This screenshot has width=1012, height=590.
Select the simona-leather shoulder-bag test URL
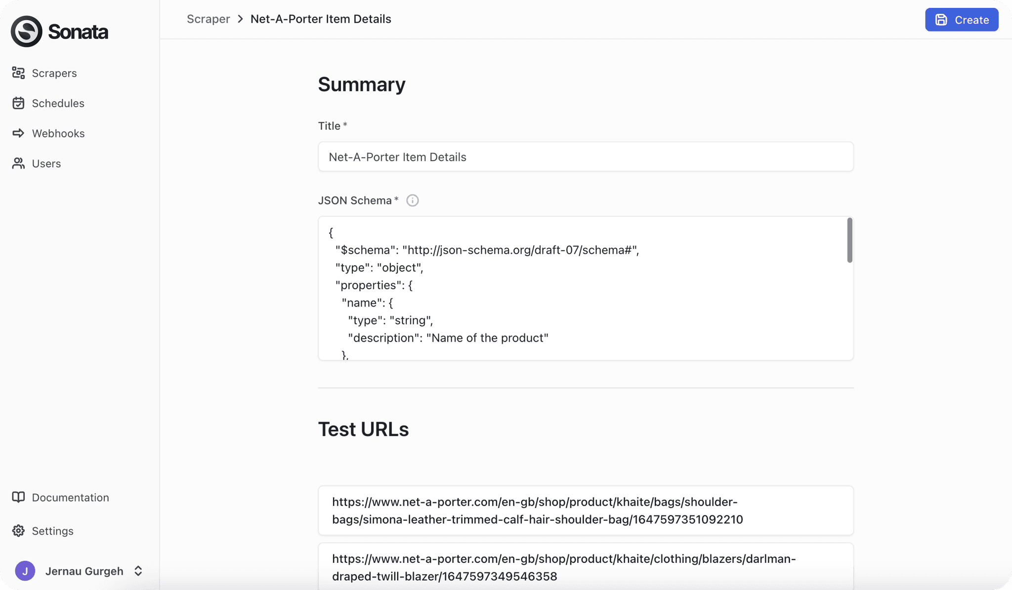pos(586,511)
